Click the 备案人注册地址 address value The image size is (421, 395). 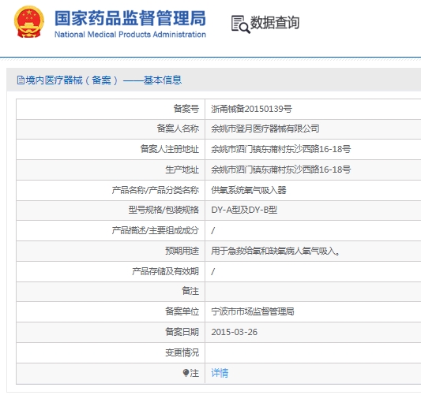(x=281, y=149)
